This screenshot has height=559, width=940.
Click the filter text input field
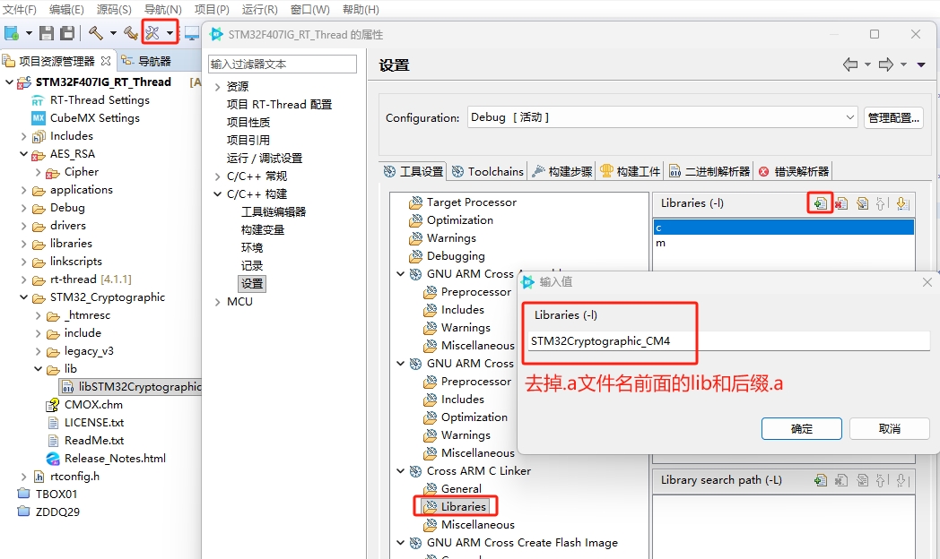click(x=283, y=64)
